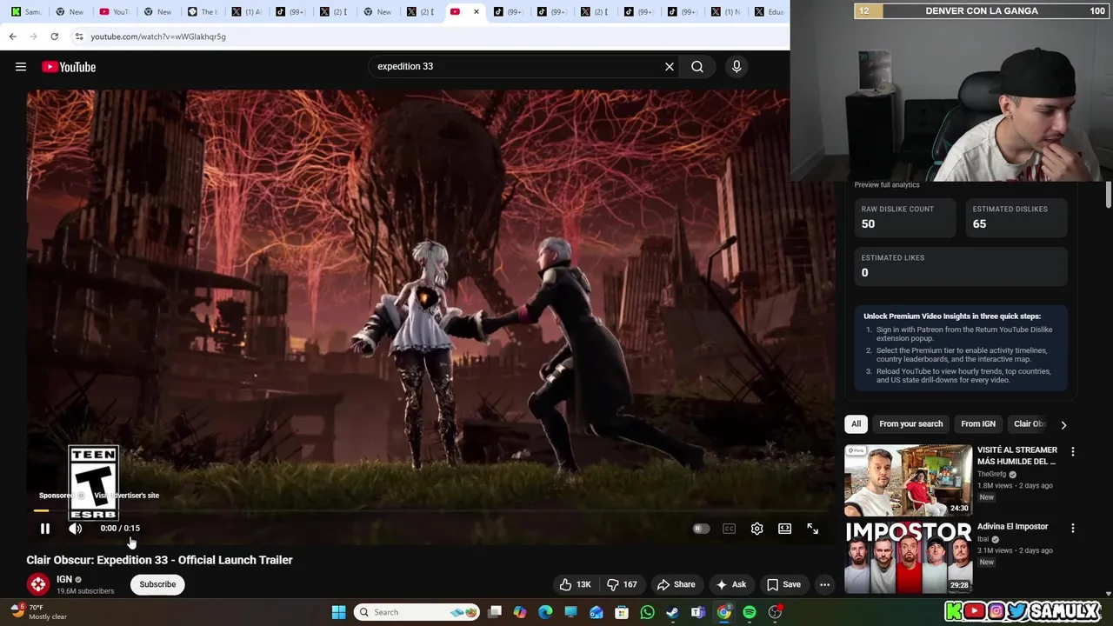Reload the page
This screenshot has width=1113, height=626.
pyautogui.click(x=54, y=37)
